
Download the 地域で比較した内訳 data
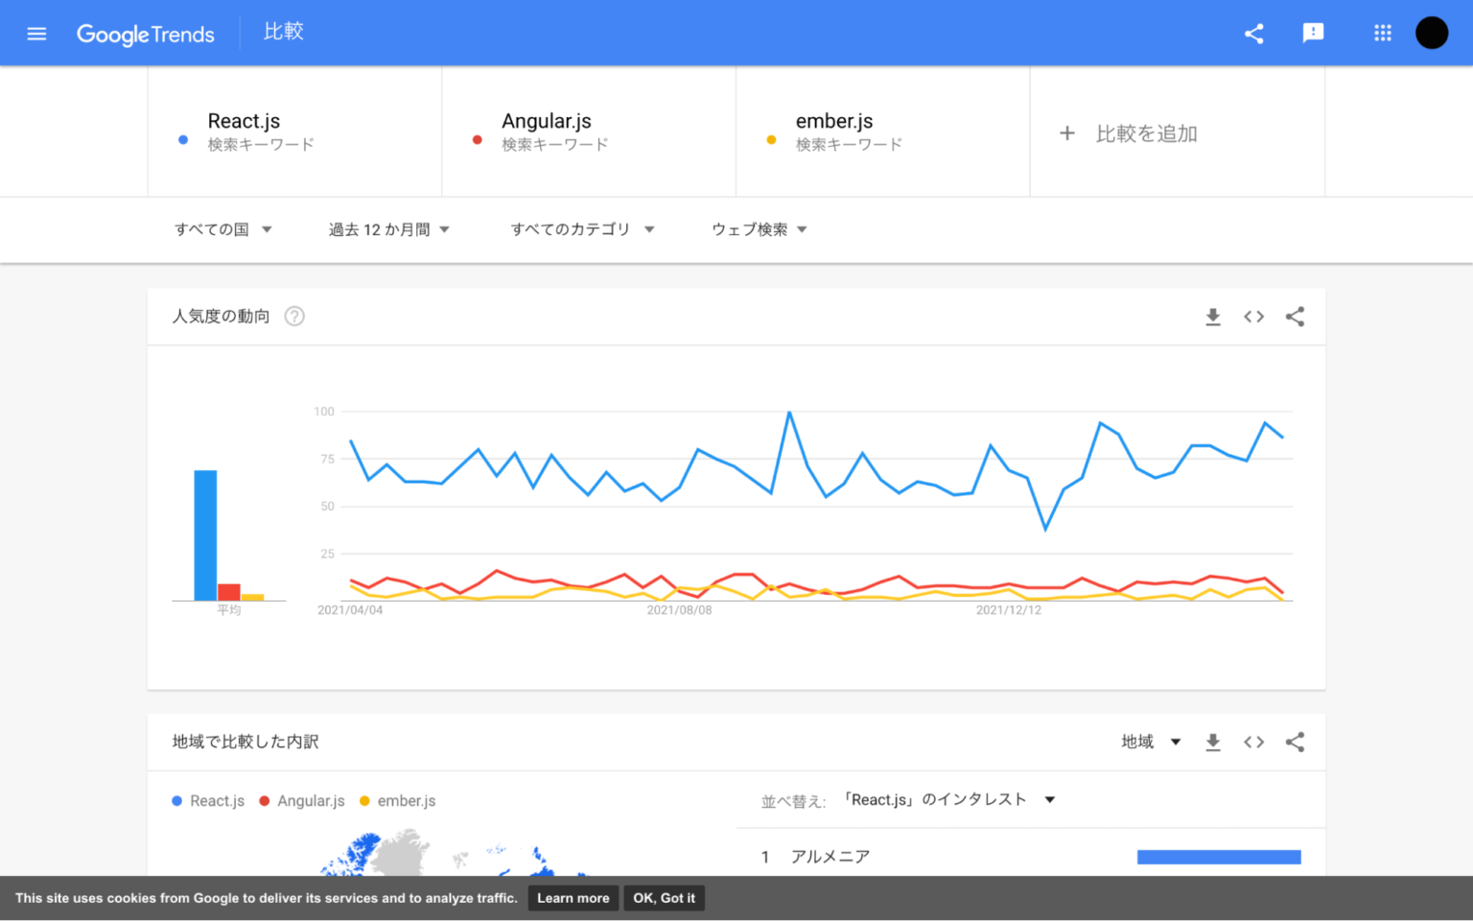(x=1212, y=742)
